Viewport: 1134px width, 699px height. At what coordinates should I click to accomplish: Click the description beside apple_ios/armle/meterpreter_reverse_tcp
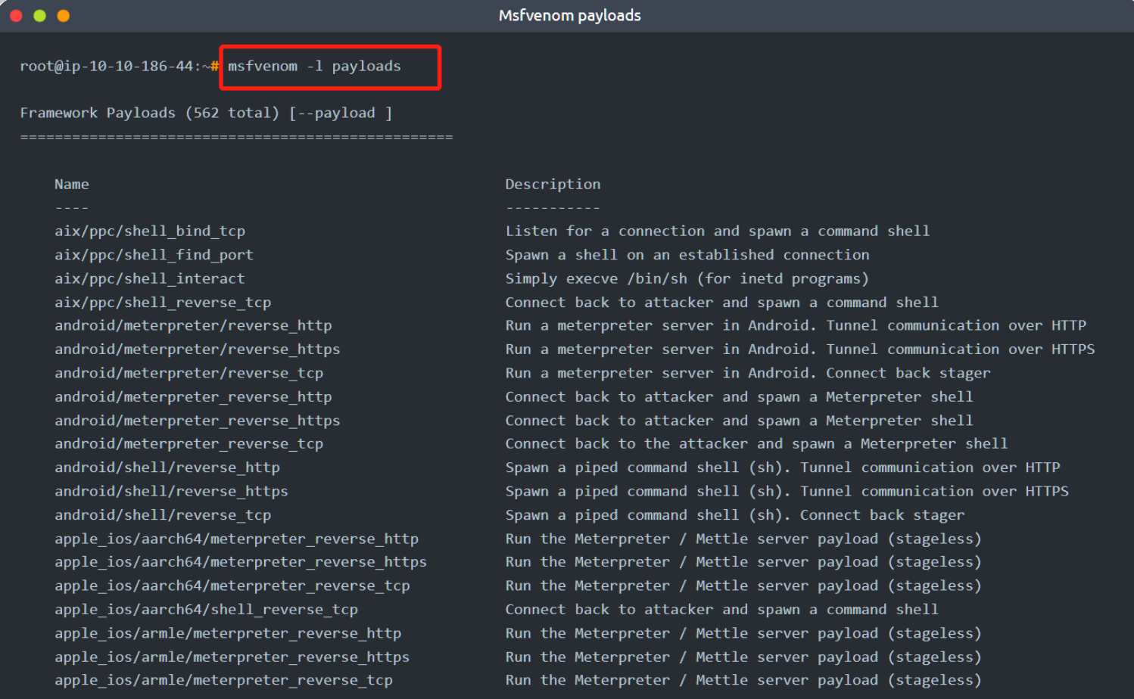[x=743, y=681]
